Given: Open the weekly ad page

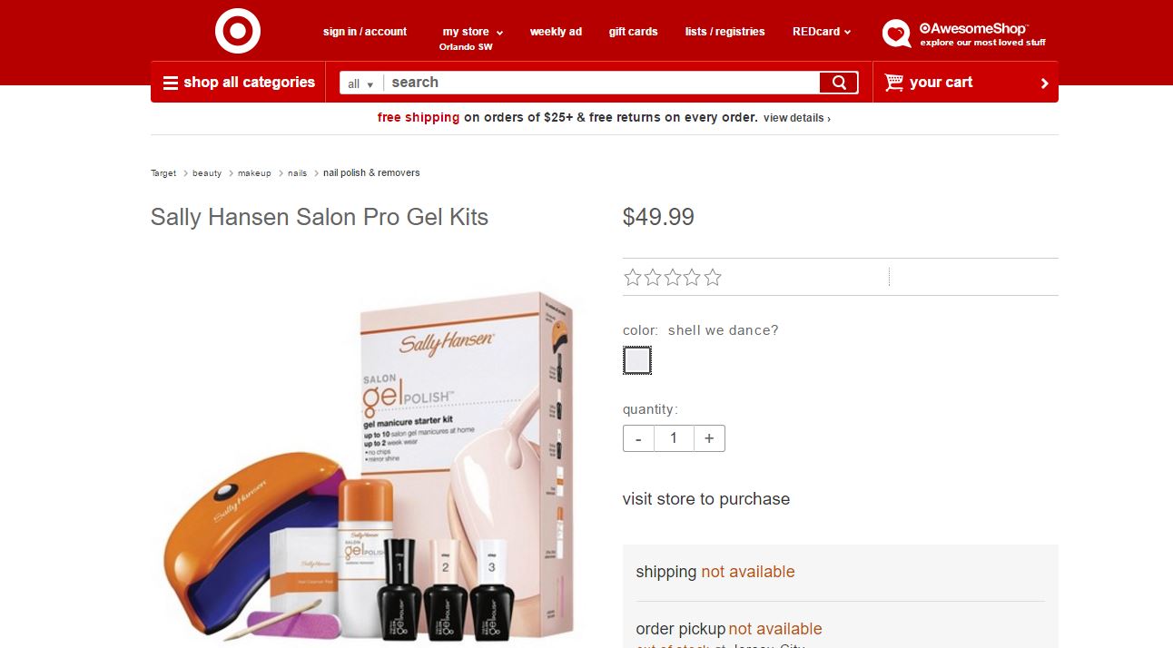Looking at the screenshot, I should (x=556, y=32).
